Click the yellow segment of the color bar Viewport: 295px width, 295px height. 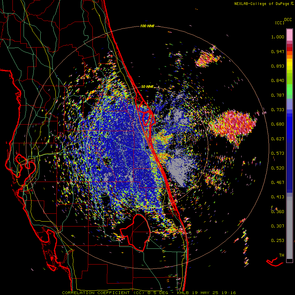point(289,64)
